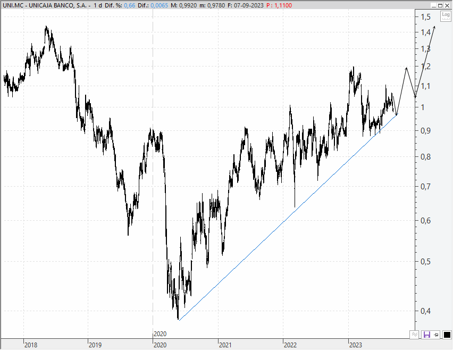
Task: Toggle the Log scale button
Action: 446,16
